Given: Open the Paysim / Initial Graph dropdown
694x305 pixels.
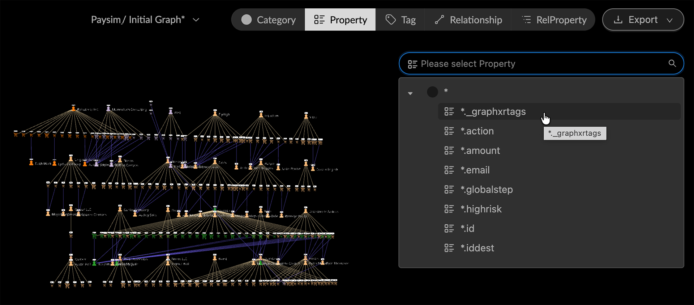Looking at the screenshot, I should click(196, 20).
